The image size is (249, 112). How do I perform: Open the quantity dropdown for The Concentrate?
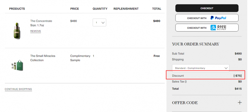(99, 23)
